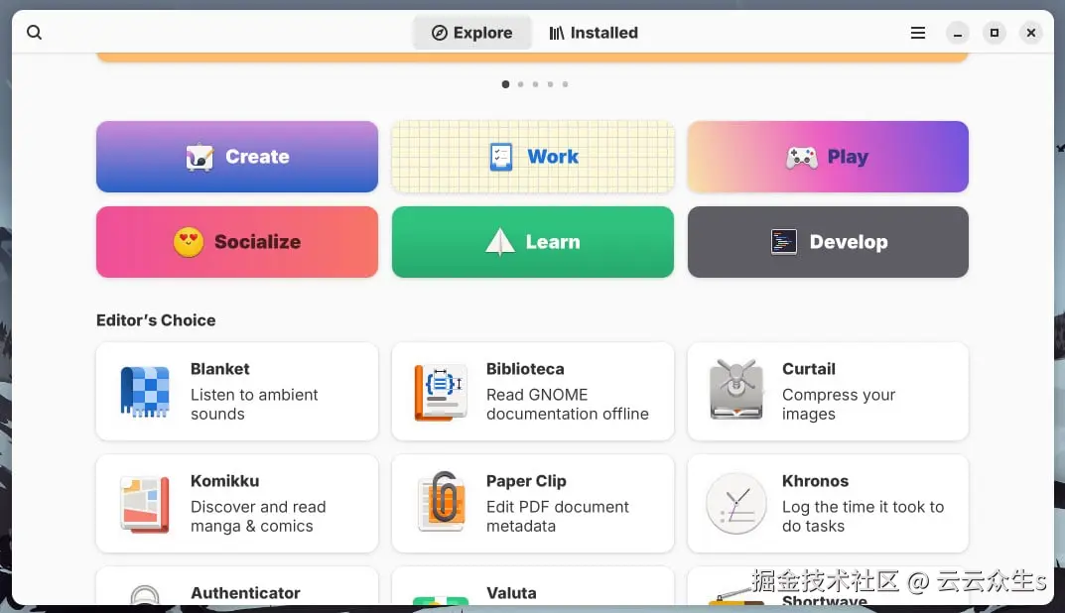Switch to the Installed tab
The width and height of the screenshot is (1065, 613).
click(x=594, y=33)
